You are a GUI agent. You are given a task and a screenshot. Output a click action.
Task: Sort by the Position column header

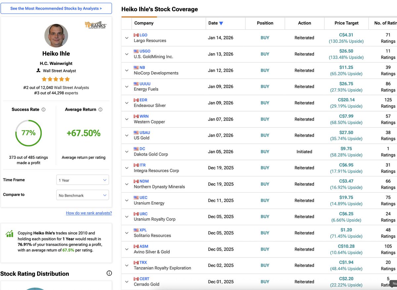[x=265, y=23]
